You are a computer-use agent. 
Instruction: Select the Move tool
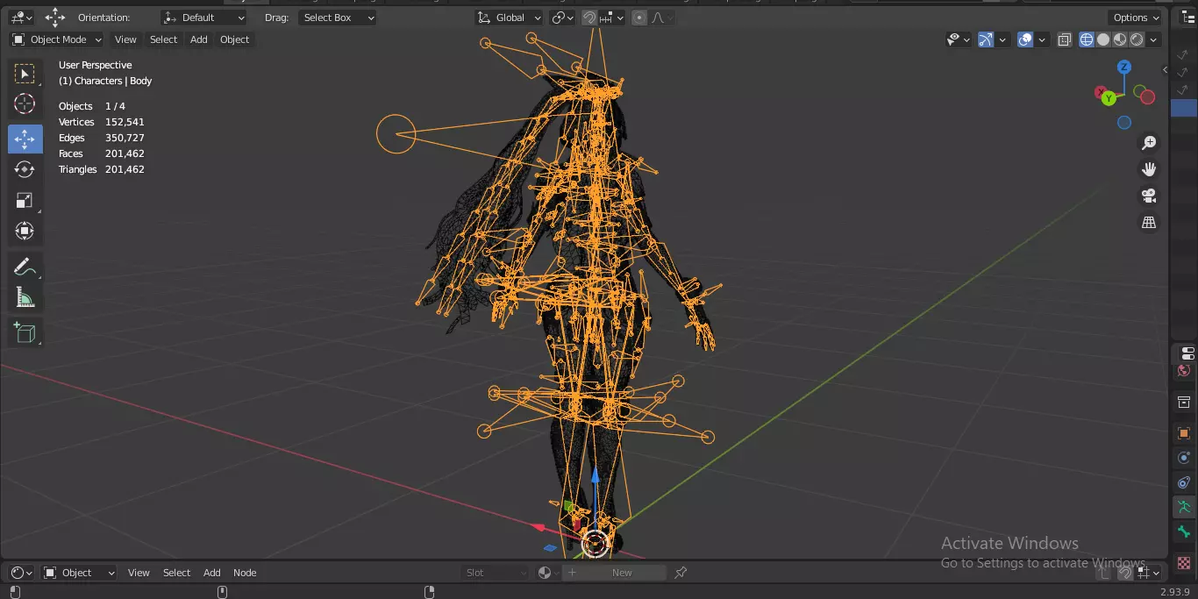(25, 139)
